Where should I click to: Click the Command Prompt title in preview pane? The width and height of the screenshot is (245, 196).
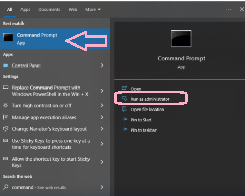(181, 58)
